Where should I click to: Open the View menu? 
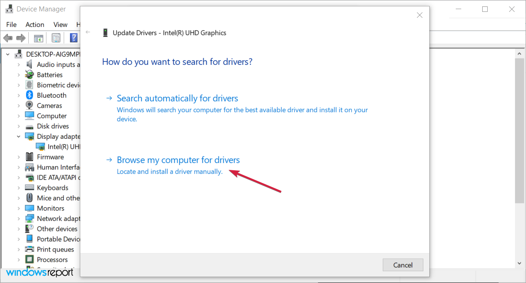pyautogui.click(x=60, y=25)
